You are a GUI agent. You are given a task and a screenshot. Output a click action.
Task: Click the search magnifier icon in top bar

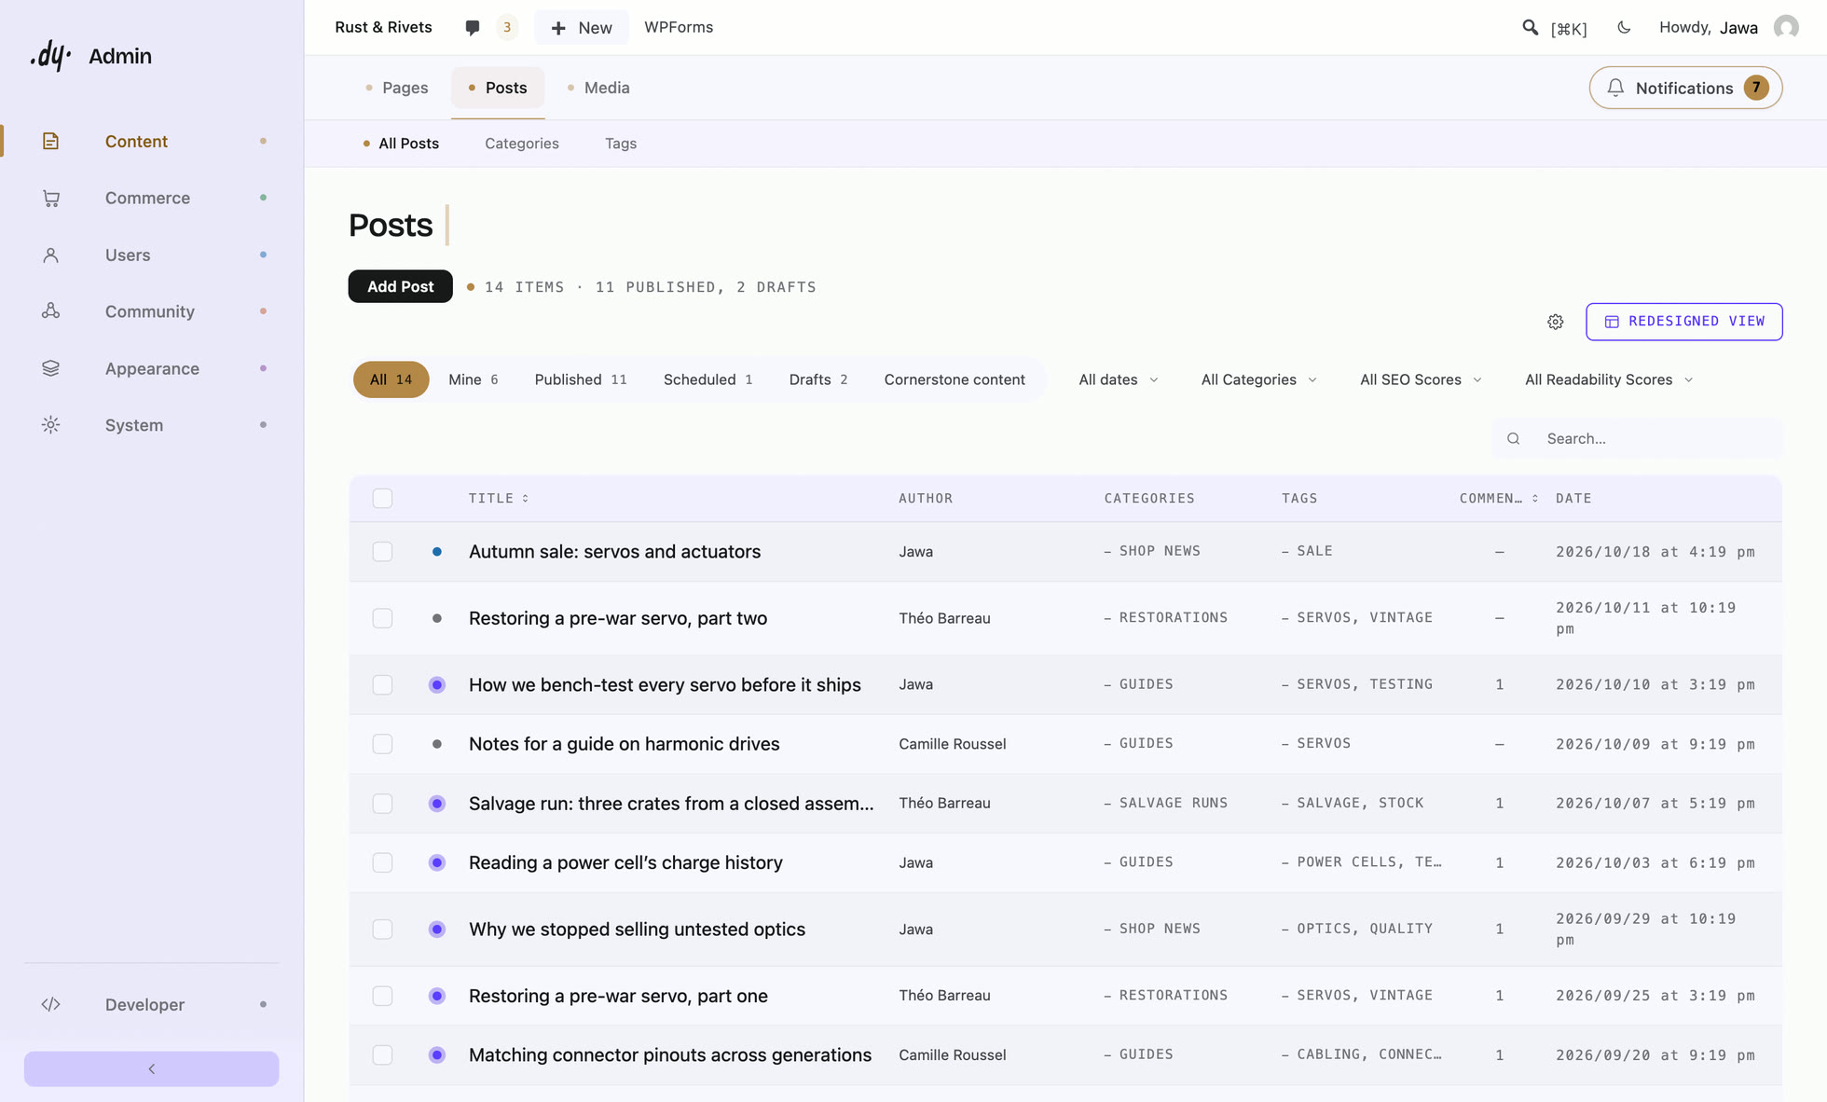(1530, 27)
